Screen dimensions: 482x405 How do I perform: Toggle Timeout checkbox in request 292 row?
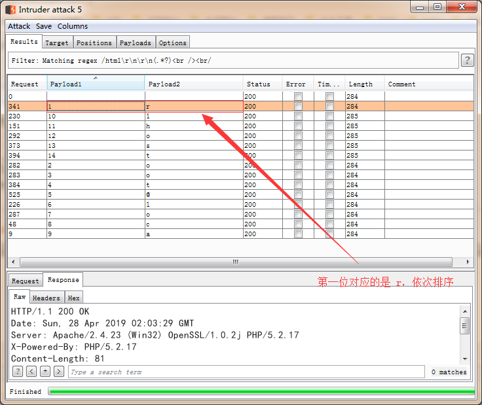[x=329, y=135]
